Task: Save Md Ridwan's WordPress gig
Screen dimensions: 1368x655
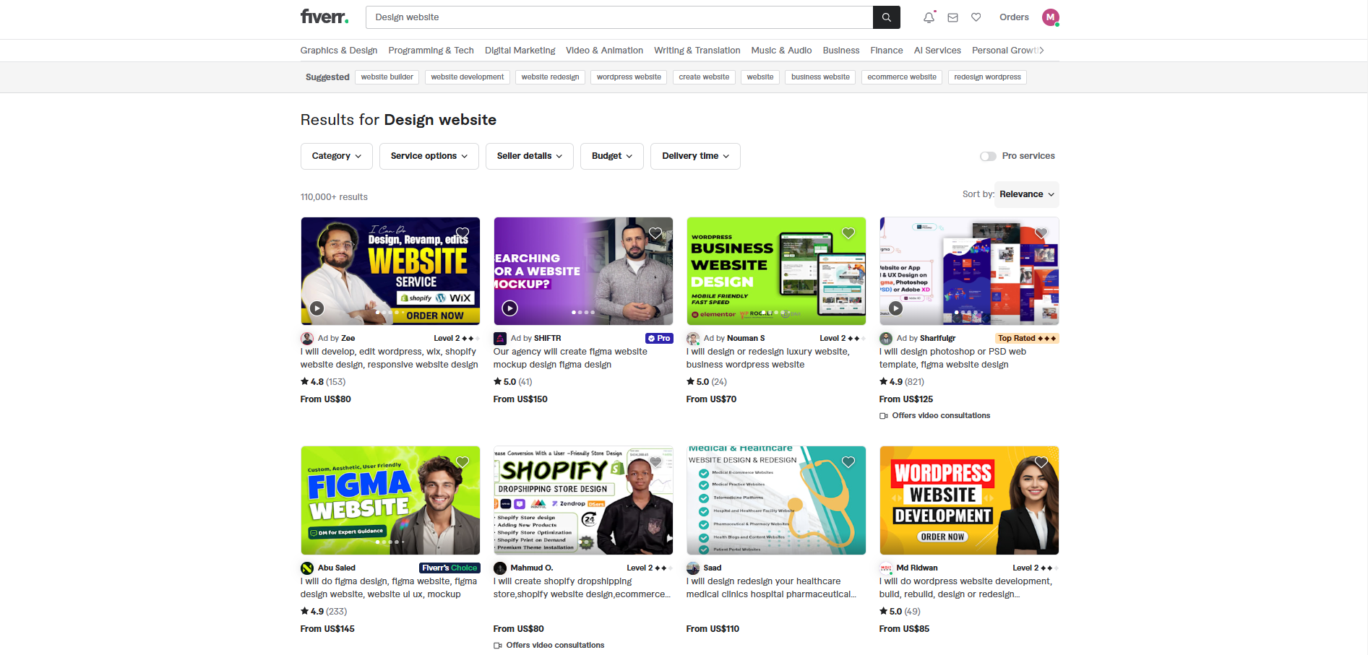Action: click(x=1041, y=462)
